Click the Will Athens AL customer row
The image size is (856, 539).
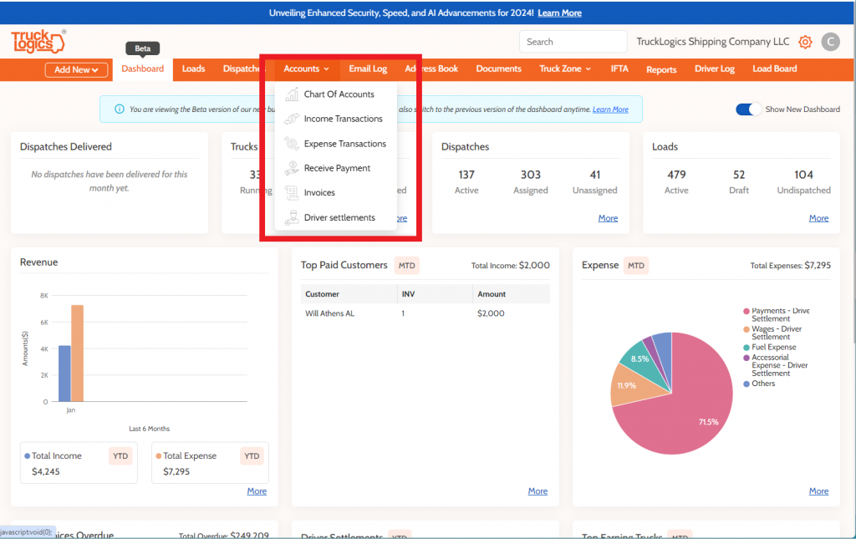[425, 313]
